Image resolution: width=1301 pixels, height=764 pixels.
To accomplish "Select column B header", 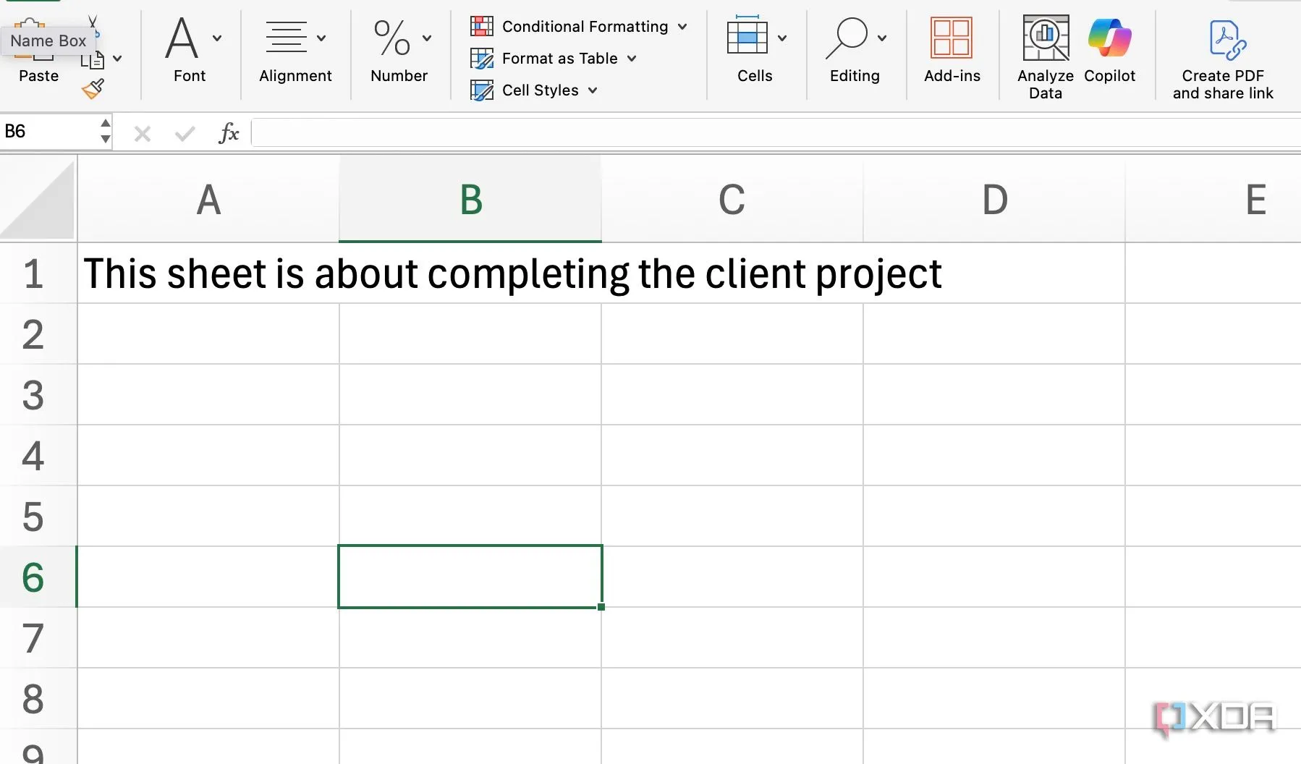I will coord(470,200).
